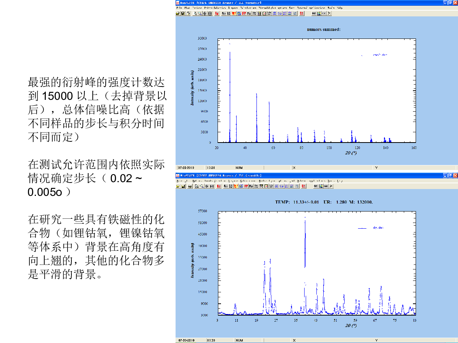This screenshot has height=343, width=458.
Task: Close the lower WinPLOTR window
Action: 455,175
